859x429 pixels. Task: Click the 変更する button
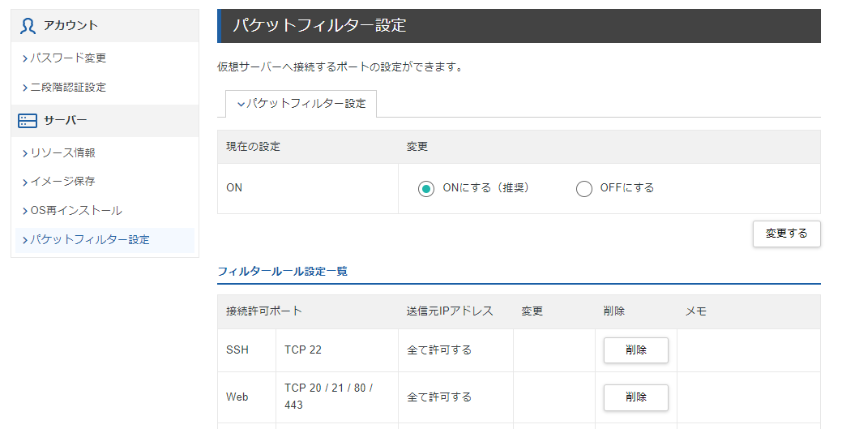click(x=787, y=234)
